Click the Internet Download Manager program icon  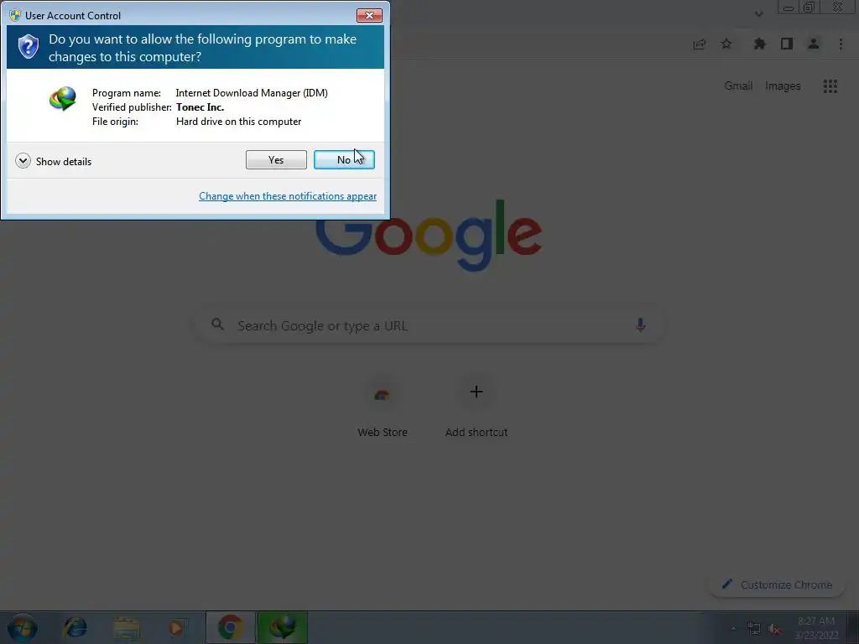[62, 99]
